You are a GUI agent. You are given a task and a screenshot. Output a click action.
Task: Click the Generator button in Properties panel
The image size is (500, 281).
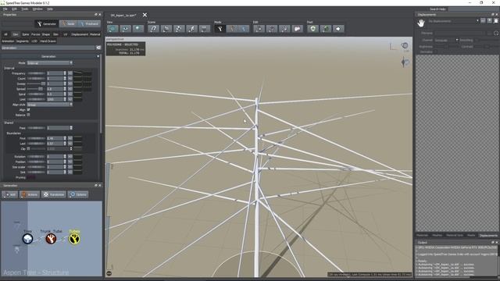(x=47, y=23)
